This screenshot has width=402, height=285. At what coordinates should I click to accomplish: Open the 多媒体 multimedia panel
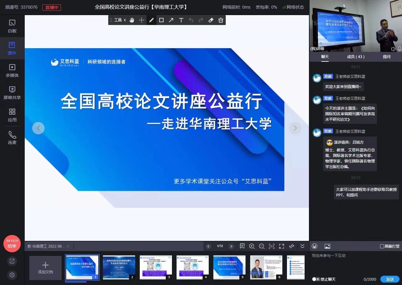click(12, 71)
